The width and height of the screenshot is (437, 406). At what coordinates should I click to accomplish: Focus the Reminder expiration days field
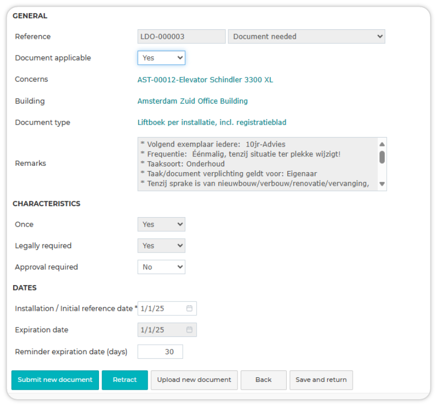pyautogui.click(x=160, y=352)
